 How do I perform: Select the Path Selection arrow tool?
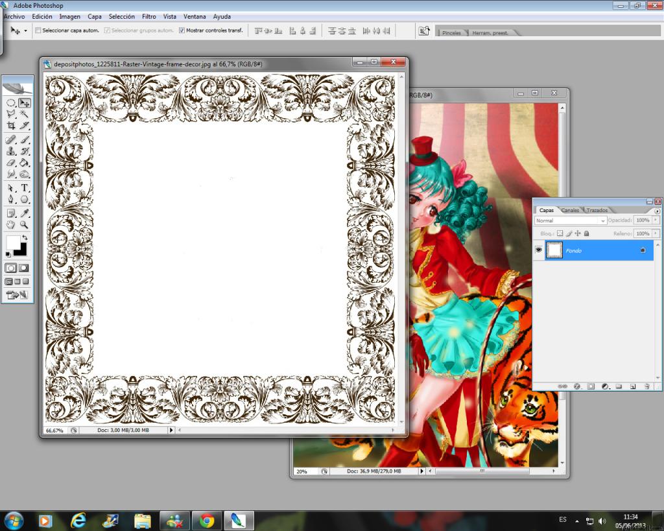pos(11,188)
